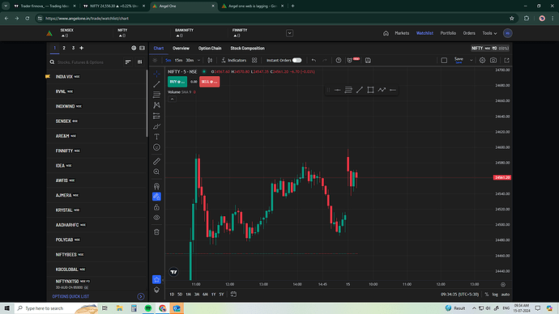Toggle the lock all drawings icon

pyautogui.click(x=156, y=207)
